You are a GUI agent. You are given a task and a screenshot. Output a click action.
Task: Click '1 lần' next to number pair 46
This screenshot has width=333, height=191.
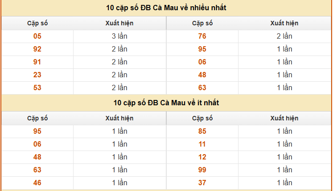click(x=119, y=183)
